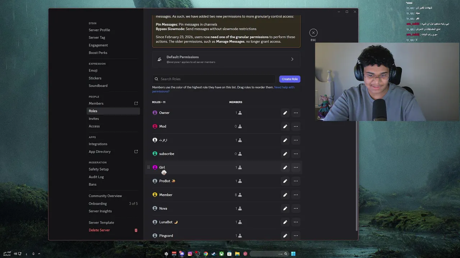460x258 pixels.
Task: Edit the LunaBot role with pencil icon
Action: point(285,222)
